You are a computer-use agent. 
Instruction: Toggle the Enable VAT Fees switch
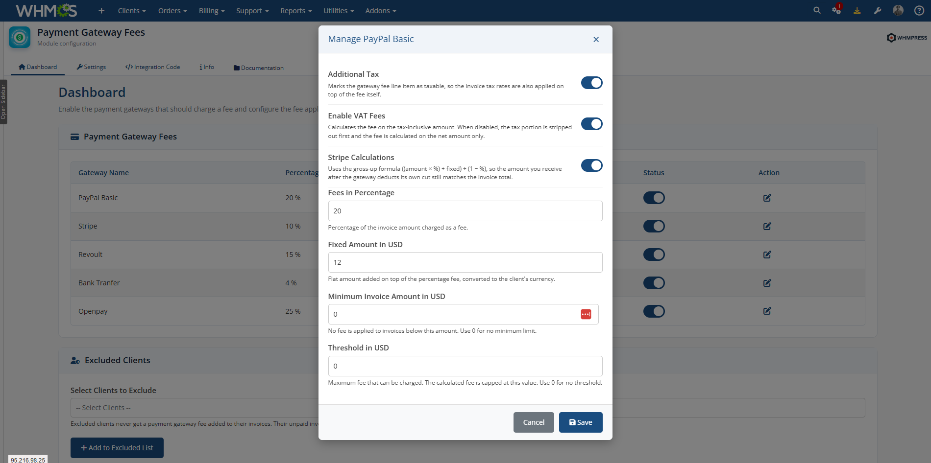point(592,124)
